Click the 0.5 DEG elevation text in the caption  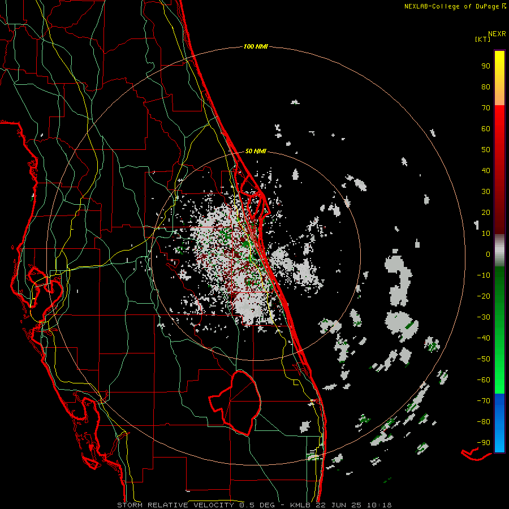[257, 505]
